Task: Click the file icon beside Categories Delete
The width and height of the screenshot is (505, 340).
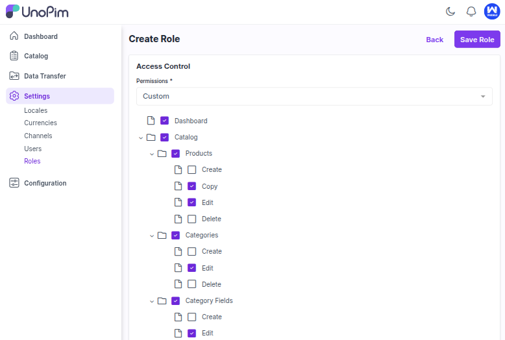Action: (x=178, y=284)
